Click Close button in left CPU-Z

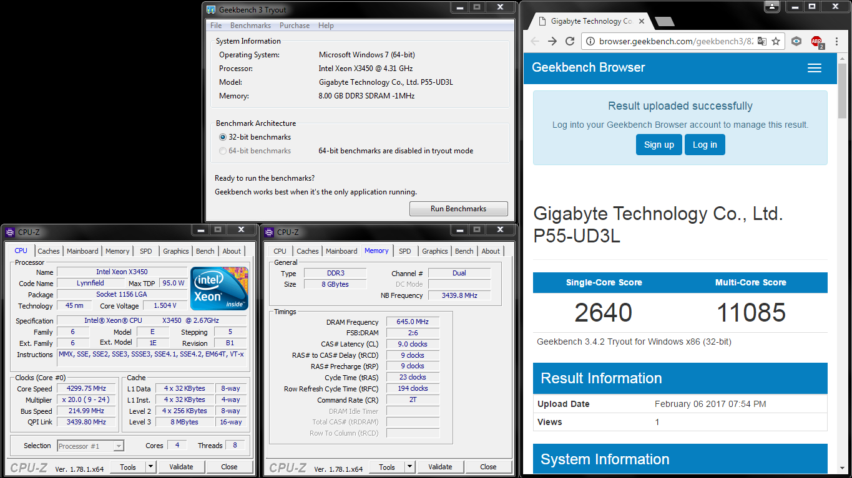tap(229, 467)
